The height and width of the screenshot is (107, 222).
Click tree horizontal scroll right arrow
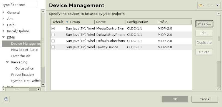point(39,89)
